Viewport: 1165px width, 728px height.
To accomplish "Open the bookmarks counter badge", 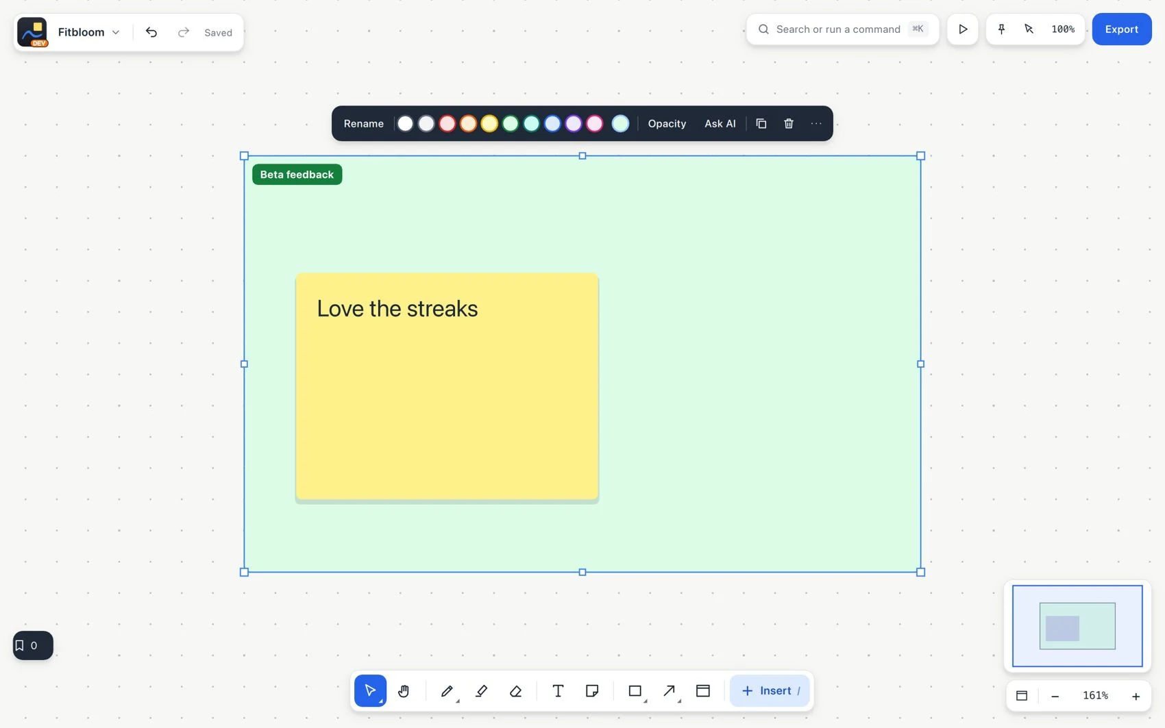I will pos(33,645).
